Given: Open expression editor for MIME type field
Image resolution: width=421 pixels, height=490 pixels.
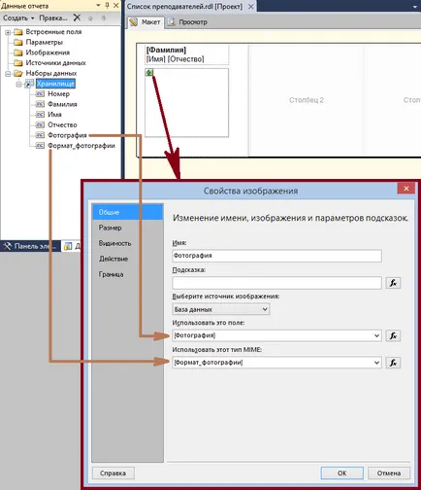Looking at the screenshot, I should (x=393, y=363).
